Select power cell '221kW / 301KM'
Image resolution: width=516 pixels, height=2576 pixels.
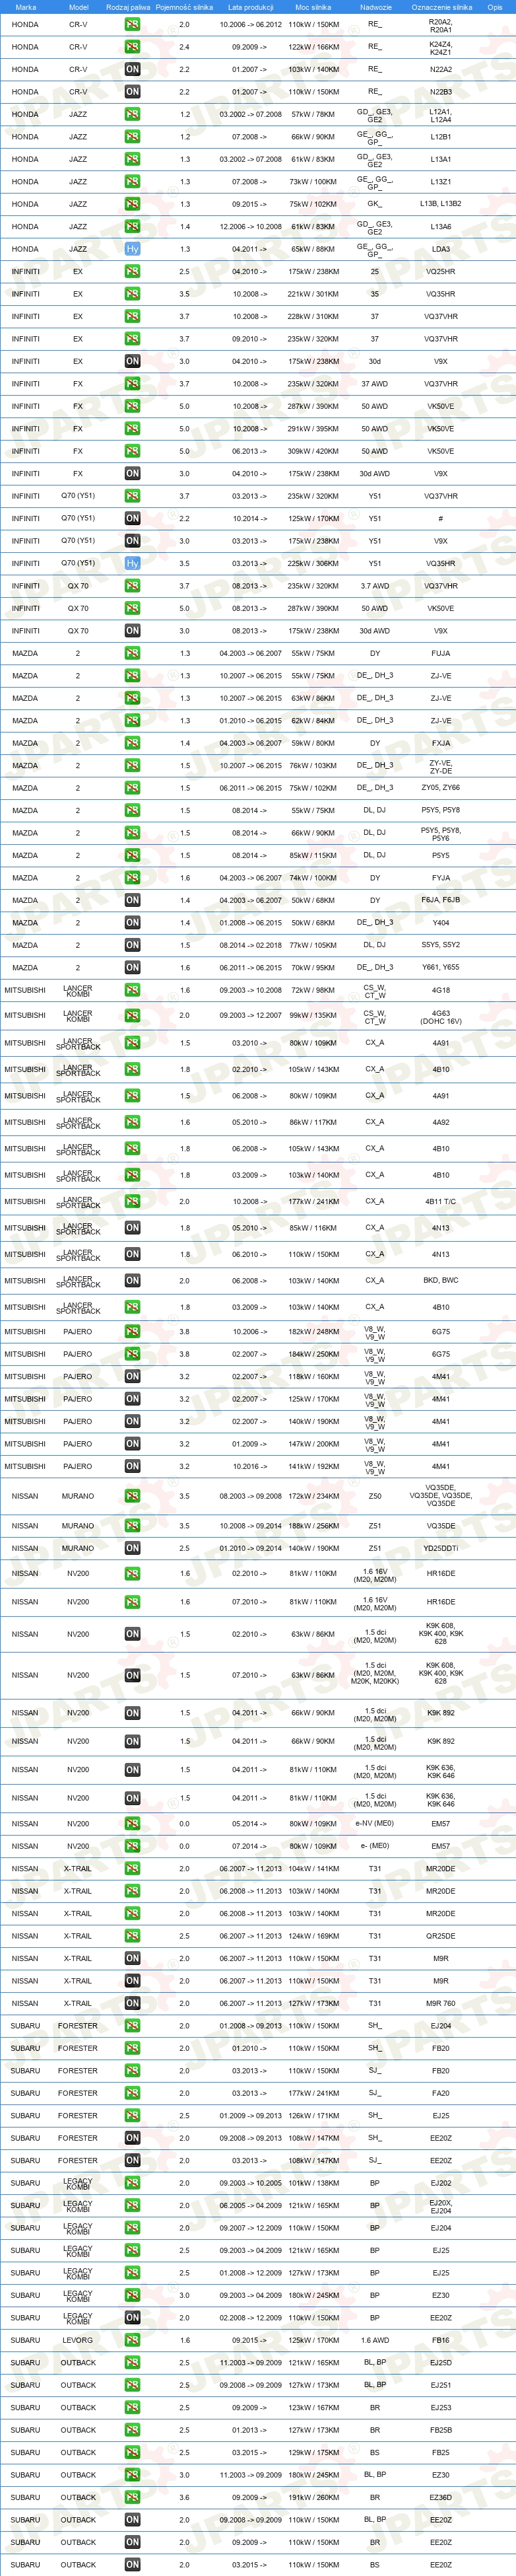point(313,294)
